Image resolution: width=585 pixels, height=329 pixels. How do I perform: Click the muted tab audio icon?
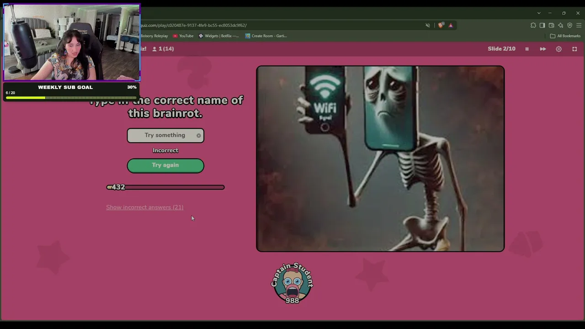coord(428,25)
